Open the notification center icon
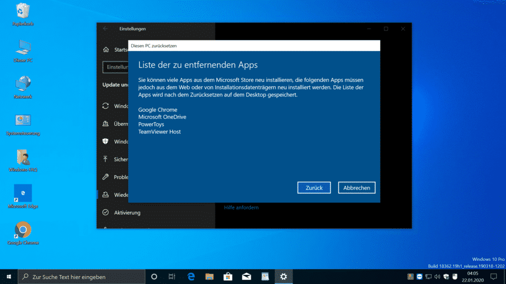Screen dimensions: 506x284 494,277
